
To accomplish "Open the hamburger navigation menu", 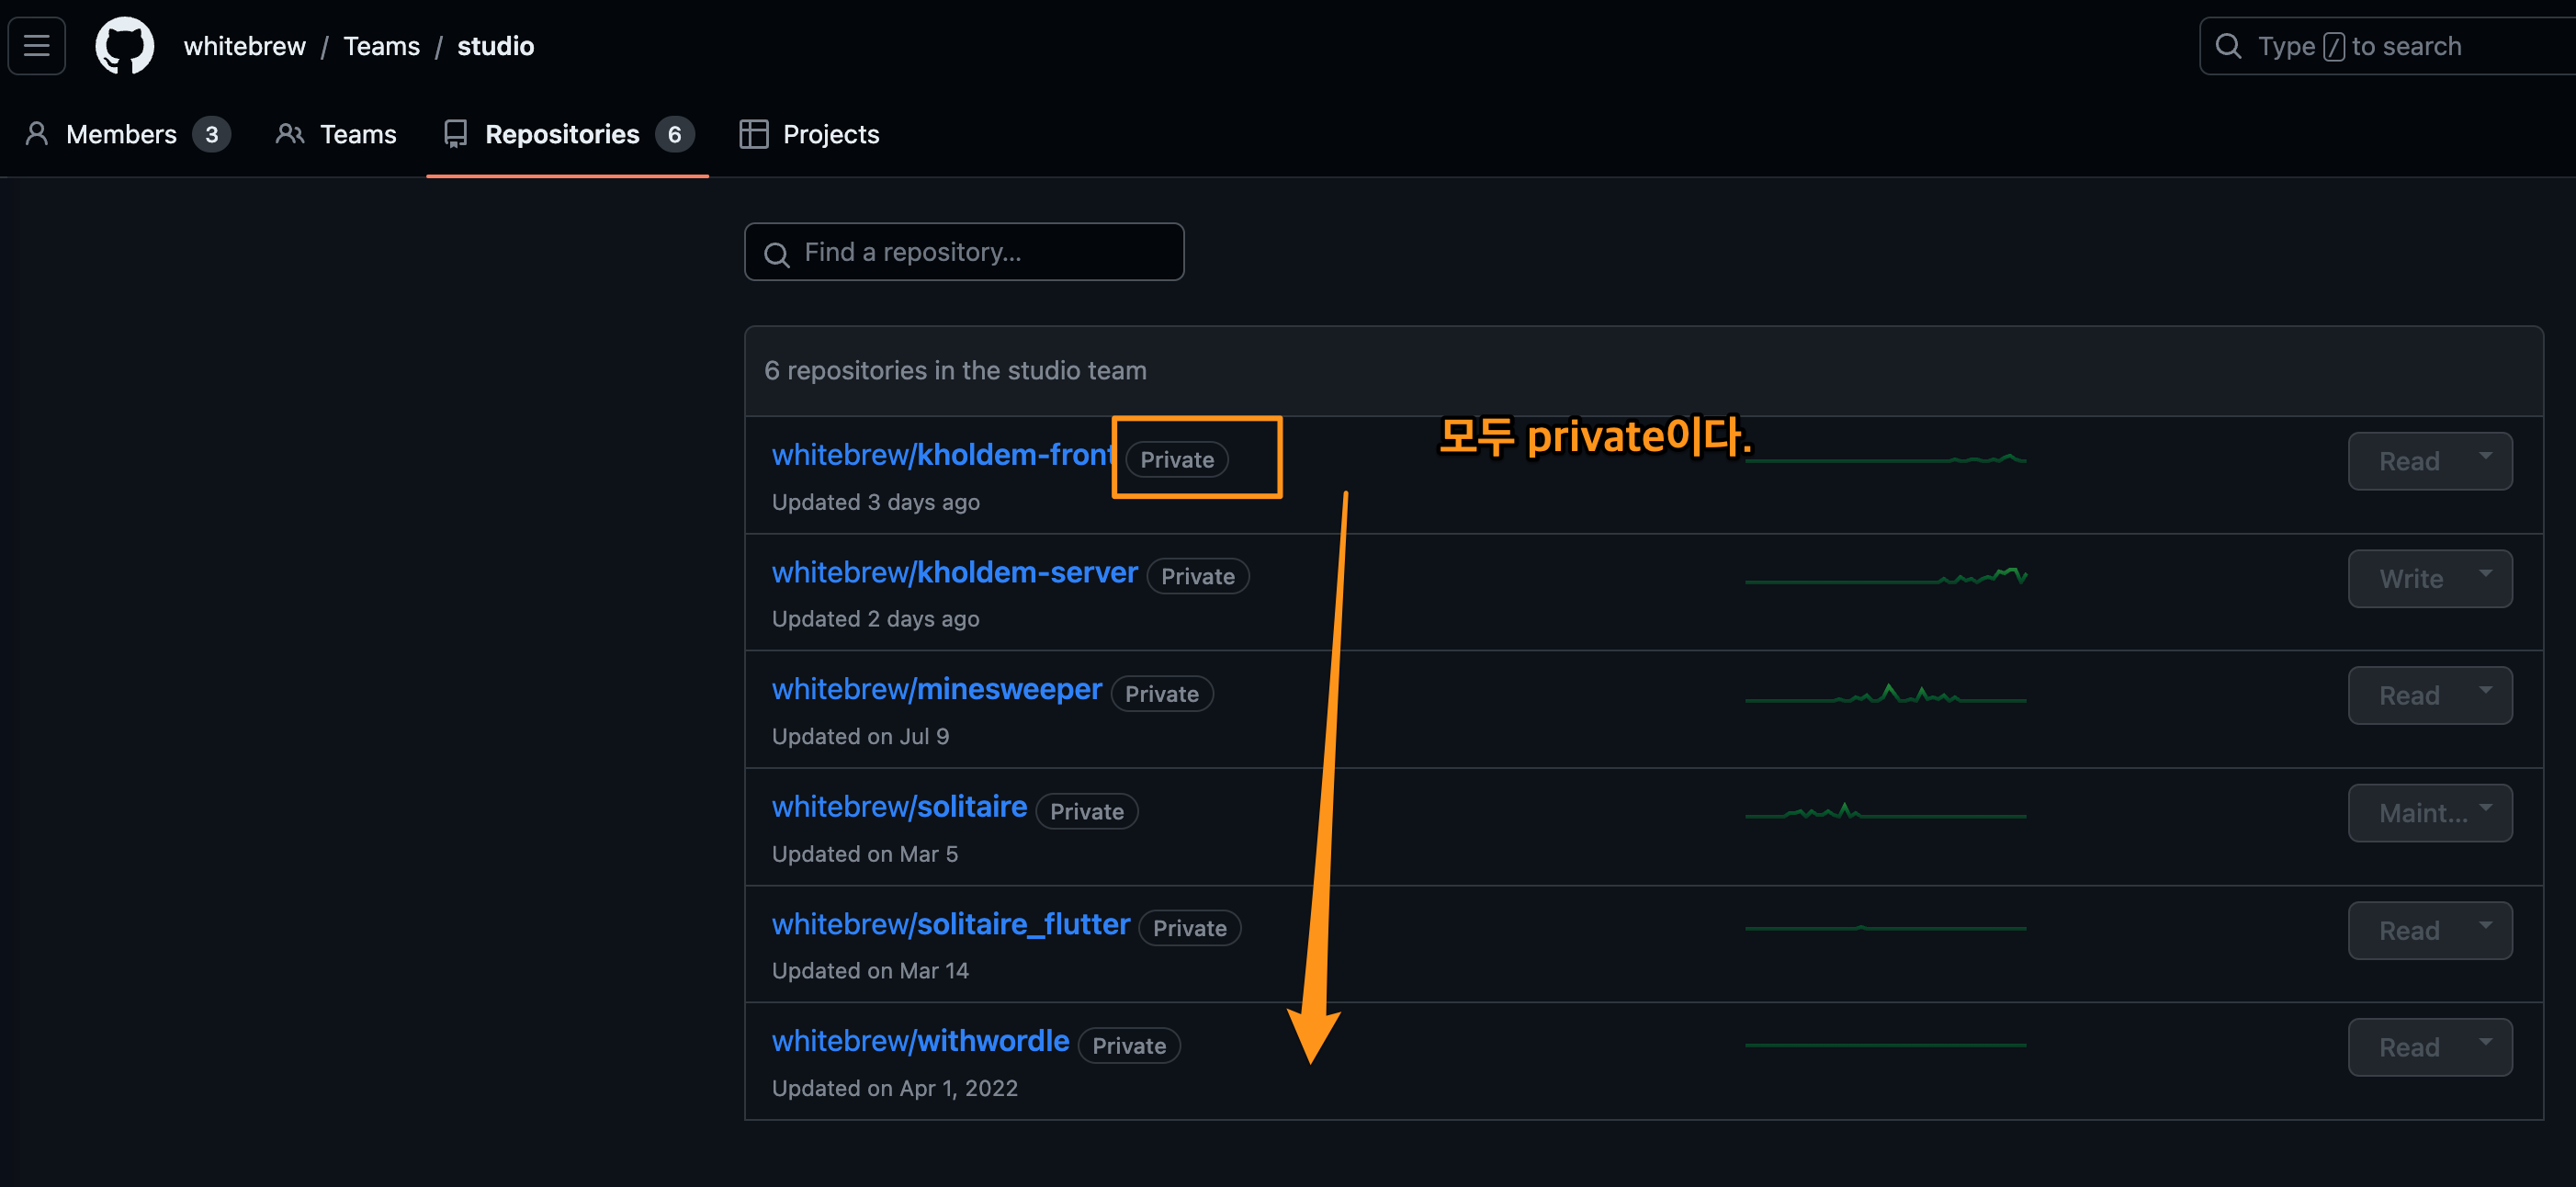I will coord(37,46).
